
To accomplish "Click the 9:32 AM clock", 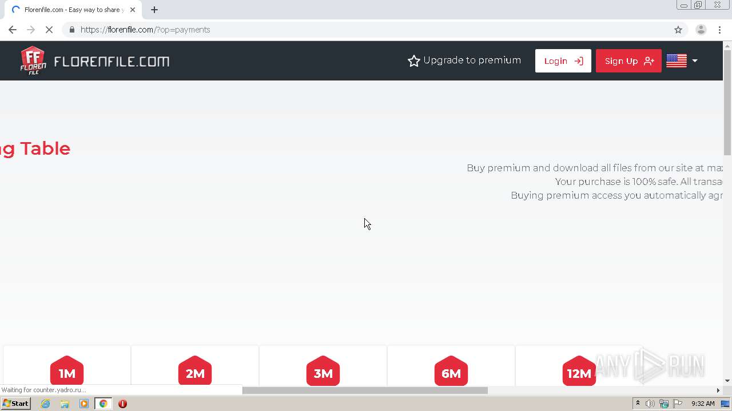I will (703, 404).
